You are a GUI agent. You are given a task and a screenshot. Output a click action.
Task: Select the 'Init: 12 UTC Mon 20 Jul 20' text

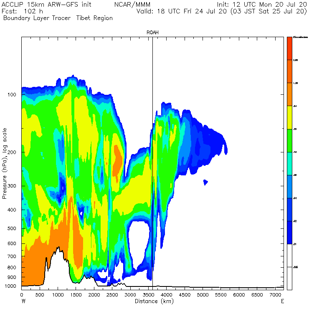262,4
